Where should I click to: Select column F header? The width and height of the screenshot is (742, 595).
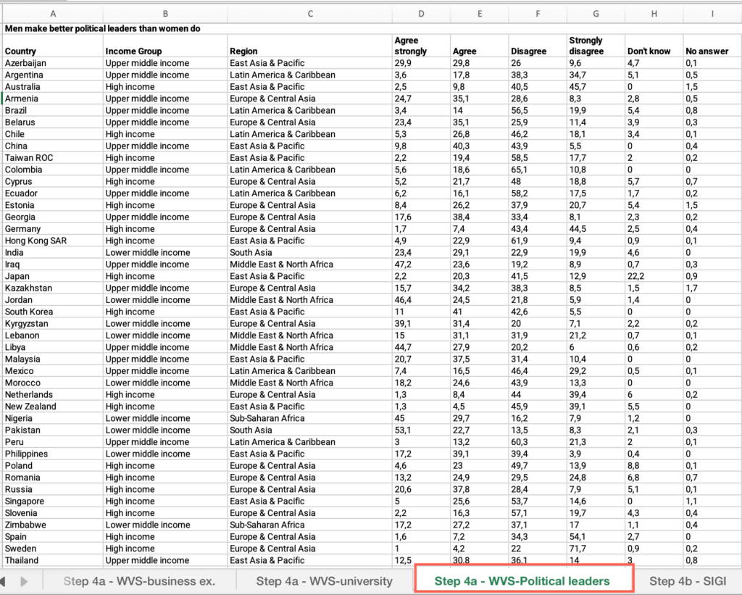point(538,14)
